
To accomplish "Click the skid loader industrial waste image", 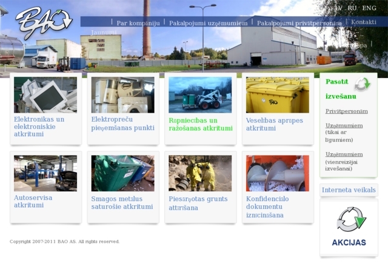I will [200, 95].
